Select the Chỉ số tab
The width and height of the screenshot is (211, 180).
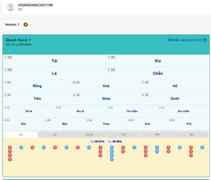pyautogui.click(x=89, y=135)
